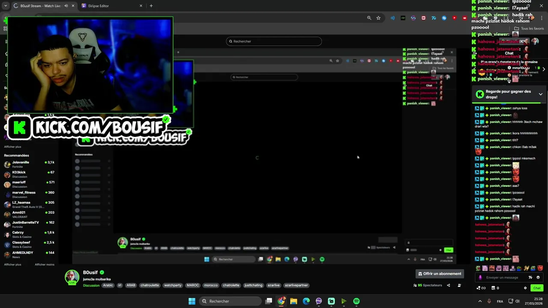Send message with the green Chat button
Image resolution: width=548 pixels, height=308 pixels.
(x=537, y=288)
